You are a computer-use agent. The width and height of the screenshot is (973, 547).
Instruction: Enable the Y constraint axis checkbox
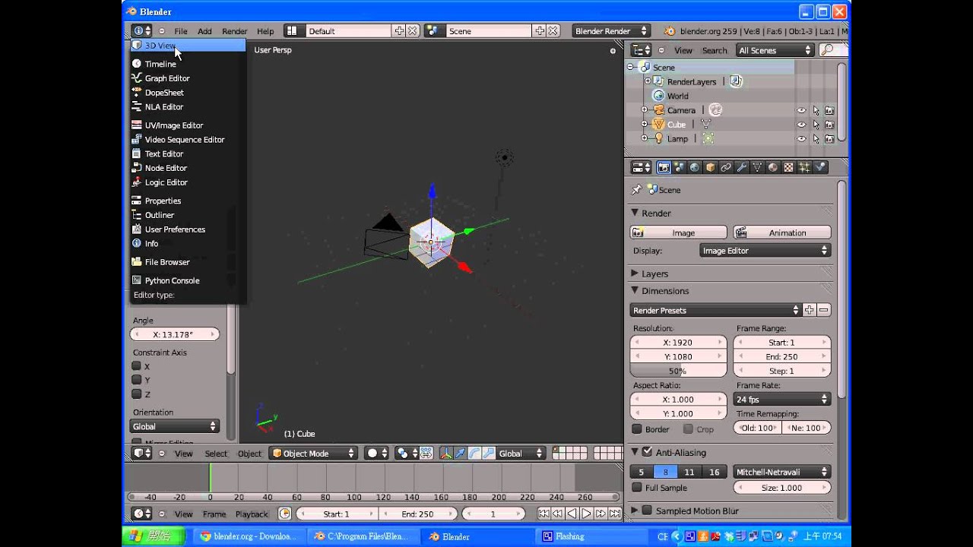[x=137, y=380]
